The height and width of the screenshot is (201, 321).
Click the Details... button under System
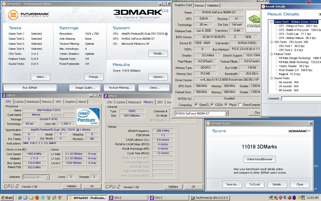coord(158,54)
